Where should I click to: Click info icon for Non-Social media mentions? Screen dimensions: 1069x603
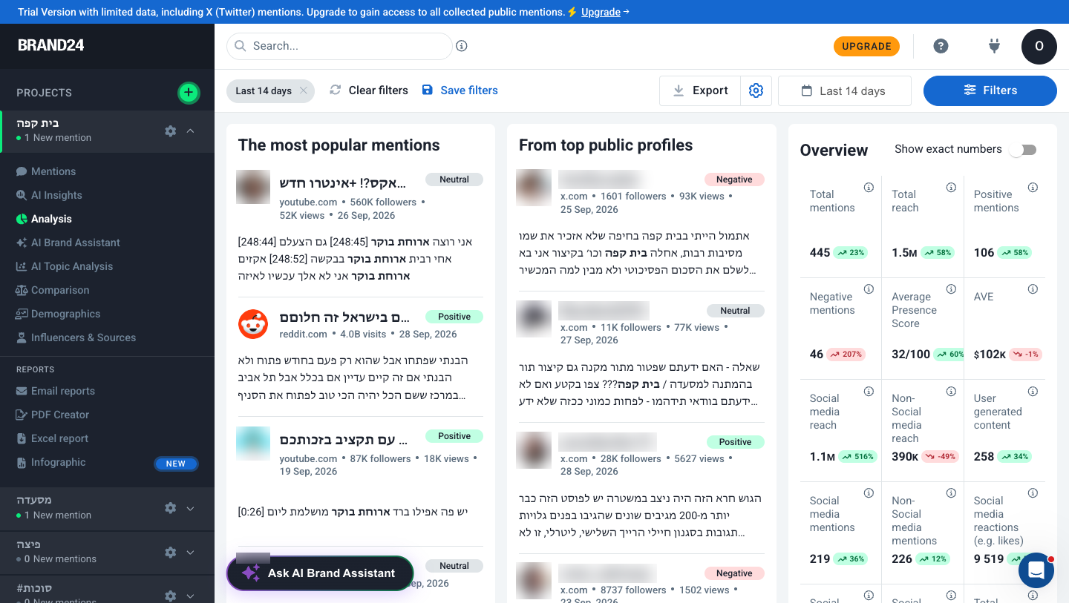pyautogui.click(x=951, y=493)
